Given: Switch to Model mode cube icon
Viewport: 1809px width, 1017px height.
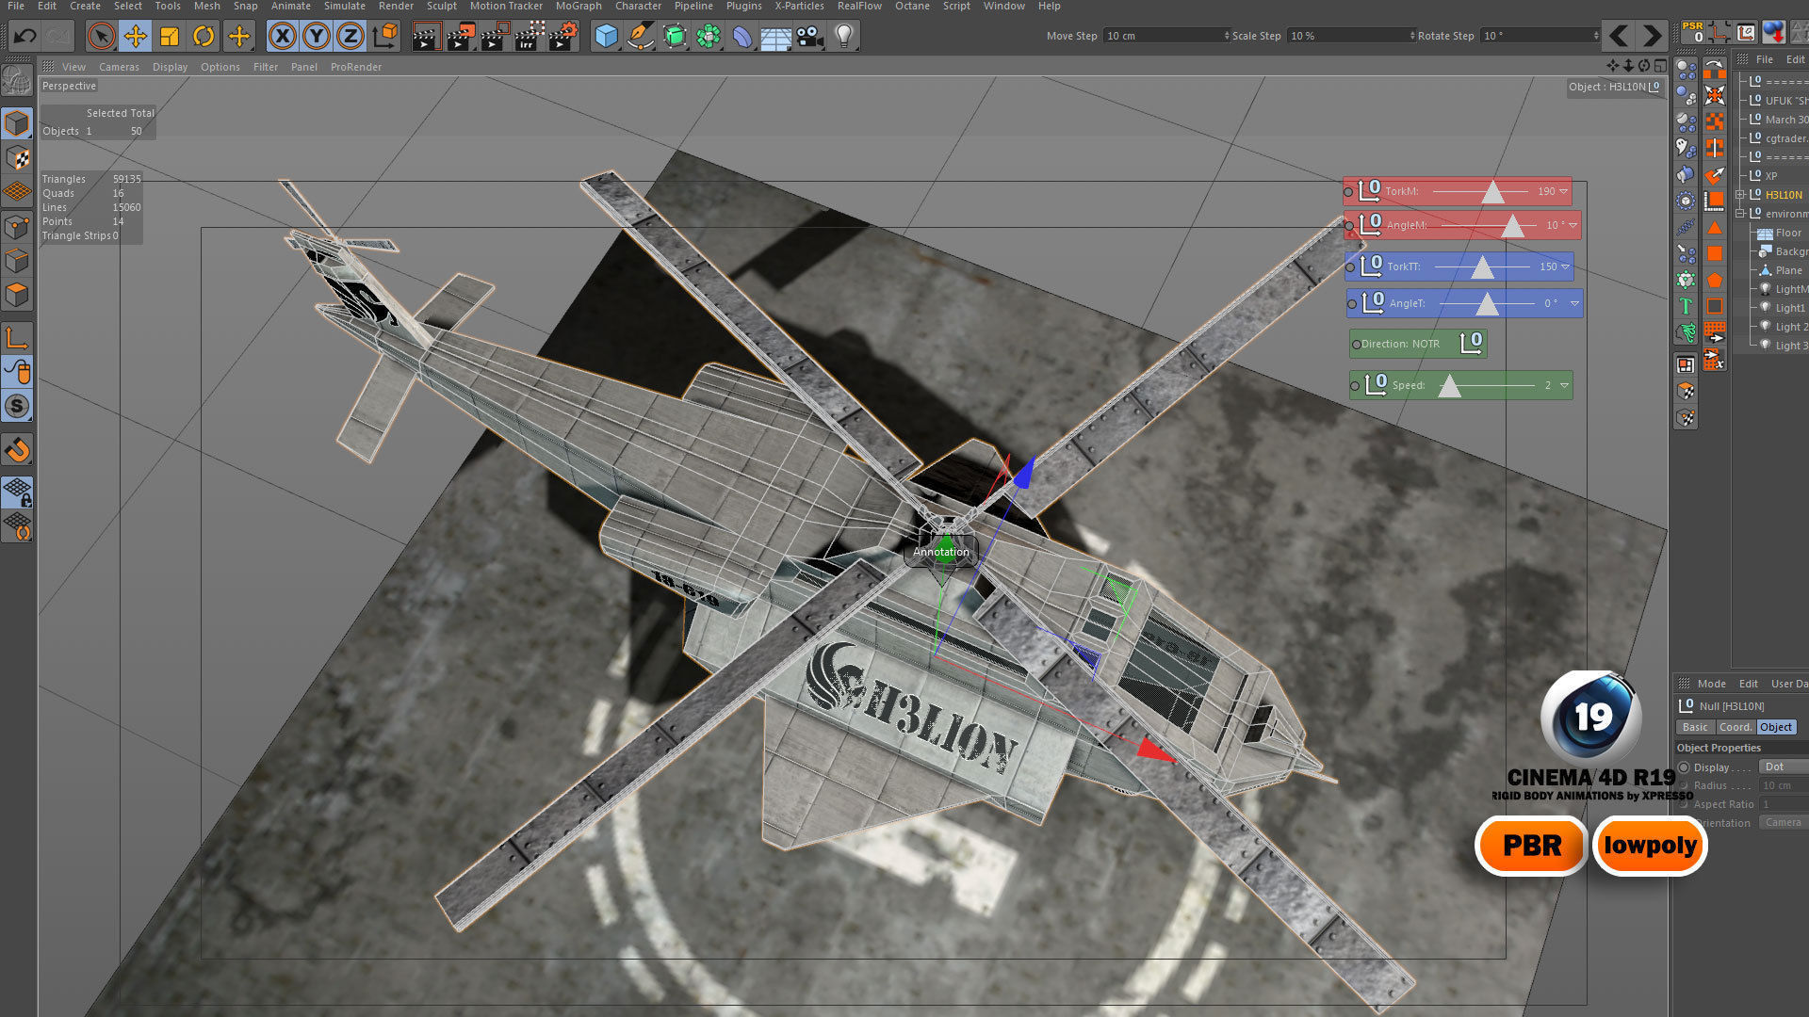Looking at the screenshot, I should tap(17, 122).
